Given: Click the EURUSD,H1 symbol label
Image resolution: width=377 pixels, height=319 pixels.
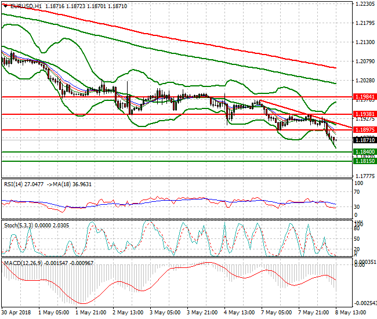Looking at the screenshot, I should pyautogui.click(x=21, y=5).
